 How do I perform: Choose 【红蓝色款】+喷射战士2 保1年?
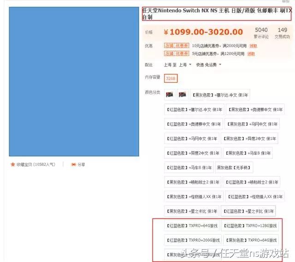pyautogui.click(x=252, y=182)
